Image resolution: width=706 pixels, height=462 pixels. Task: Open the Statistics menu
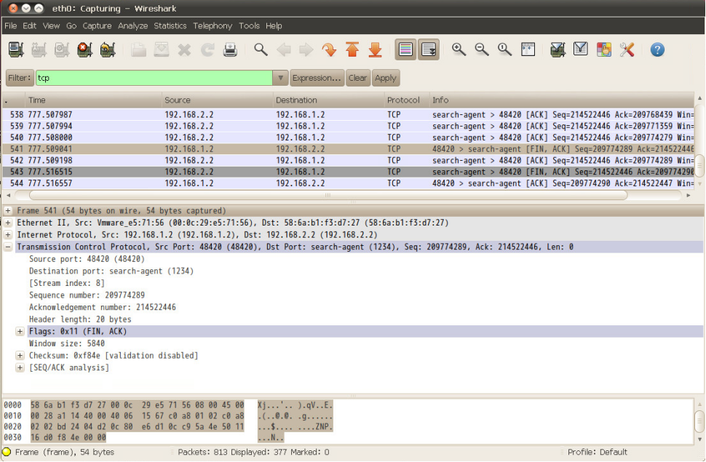pos(170,25)
